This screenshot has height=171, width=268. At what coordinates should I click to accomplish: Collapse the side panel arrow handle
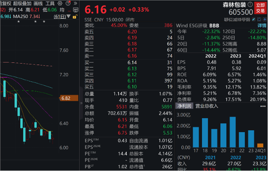point(81,103)
